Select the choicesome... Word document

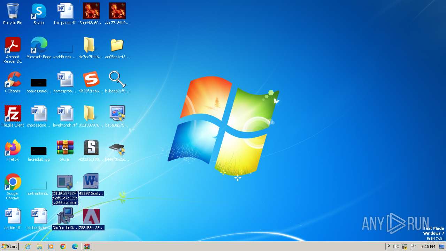pos(39,116)
